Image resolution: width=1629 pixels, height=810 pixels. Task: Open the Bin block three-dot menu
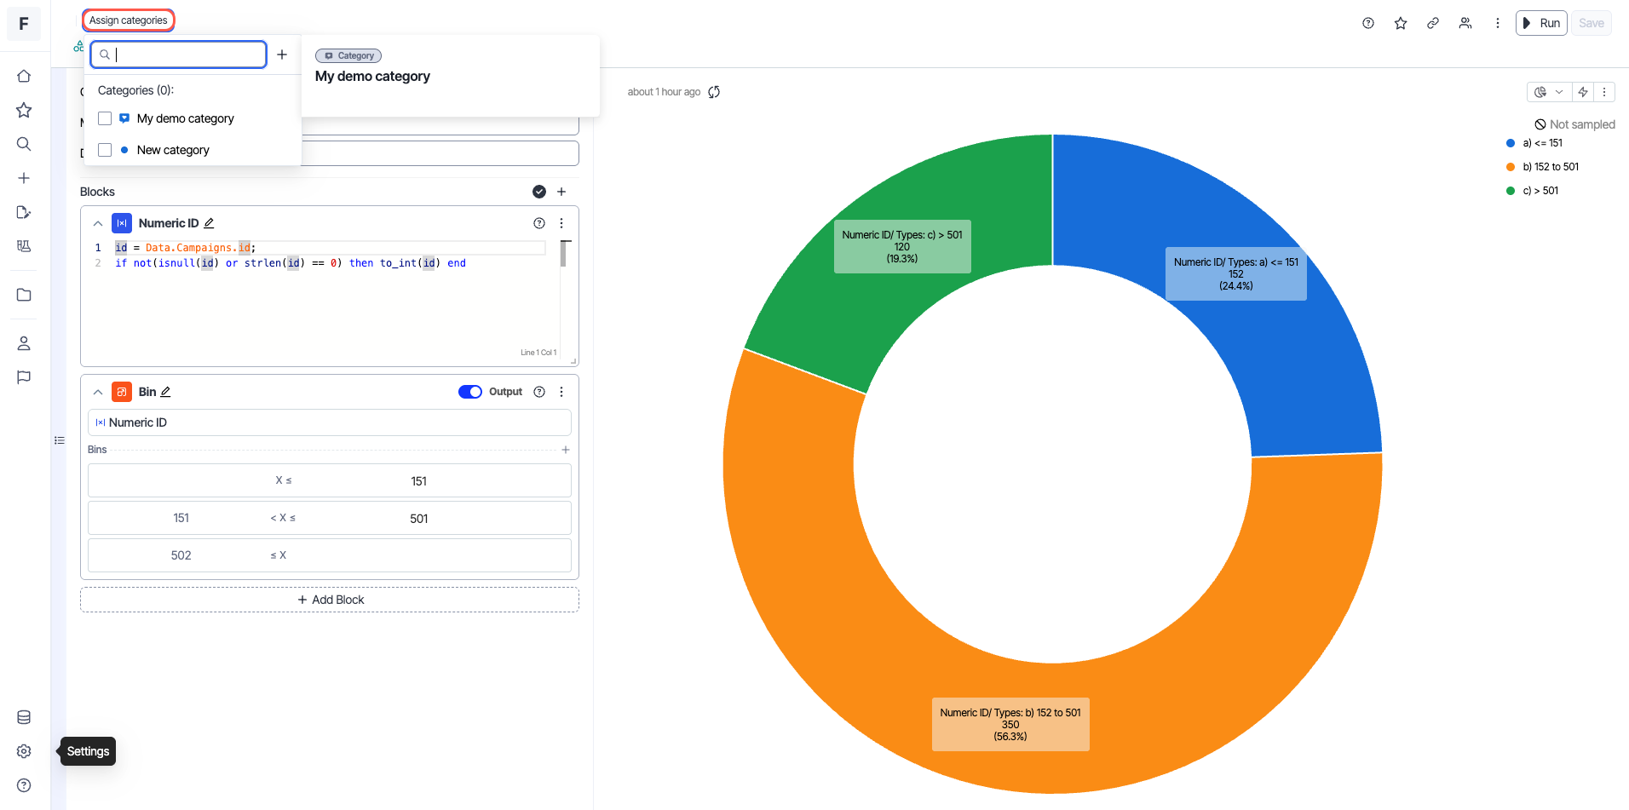coord(561,392)
